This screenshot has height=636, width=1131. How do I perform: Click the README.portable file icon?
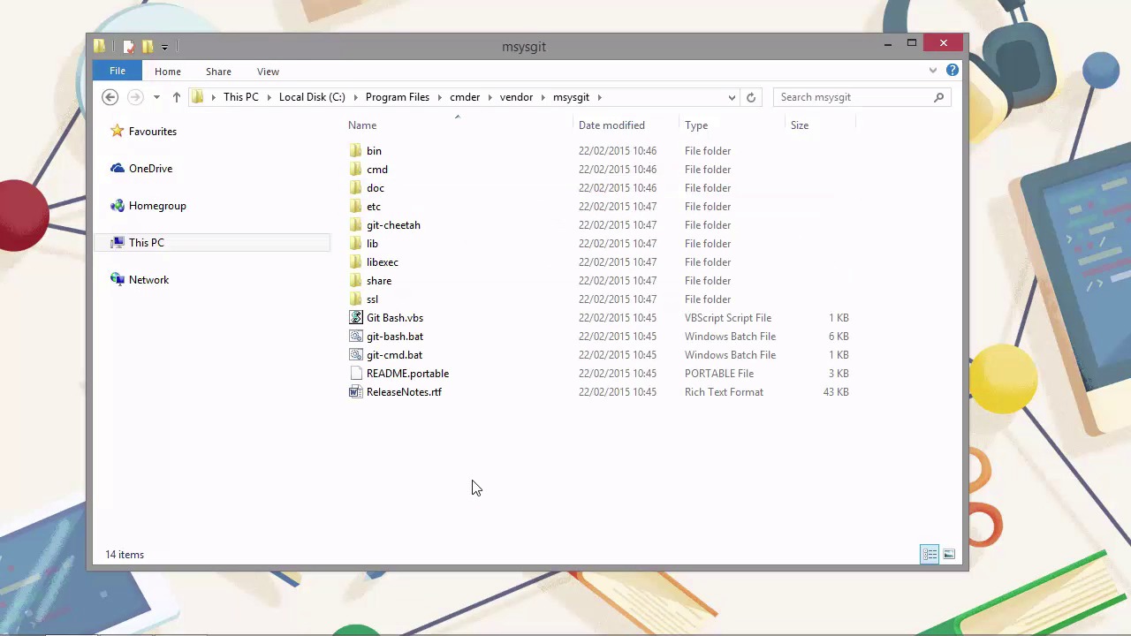point(356,374)
